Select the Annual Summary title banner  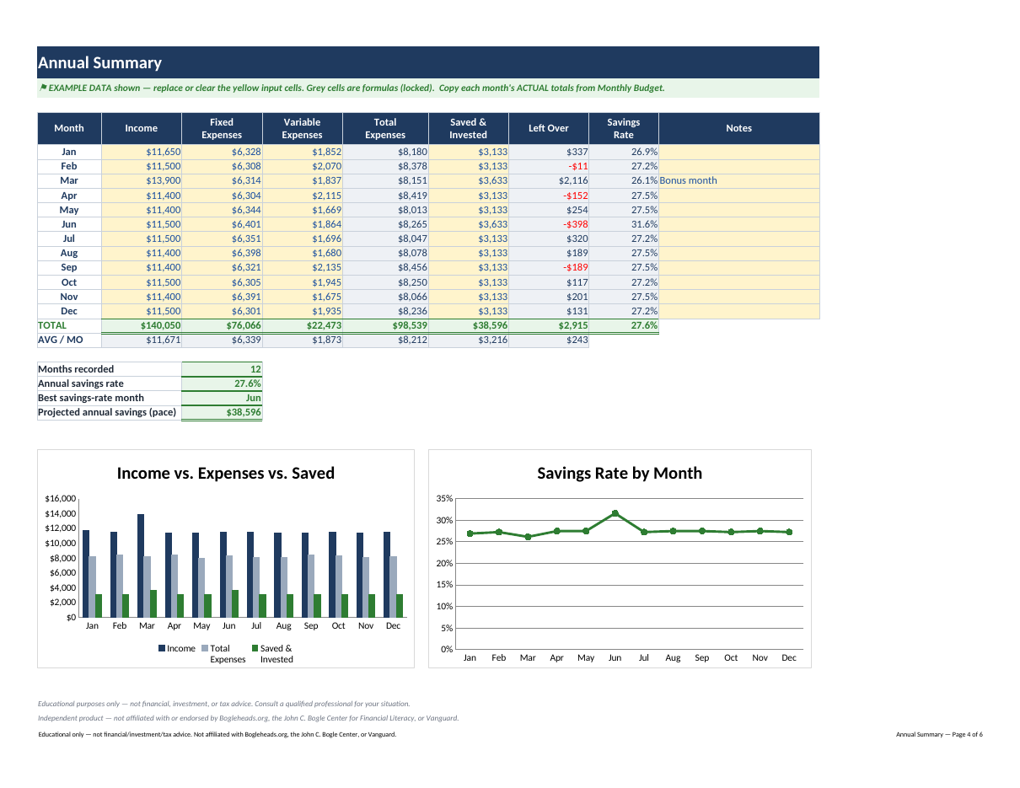coord(428,62)
